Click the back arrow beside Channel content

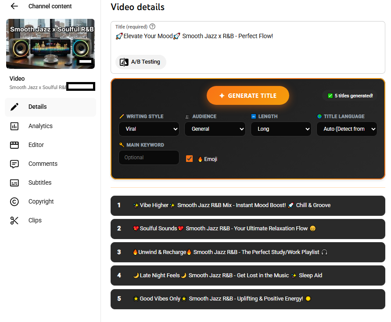click(14, 6)
